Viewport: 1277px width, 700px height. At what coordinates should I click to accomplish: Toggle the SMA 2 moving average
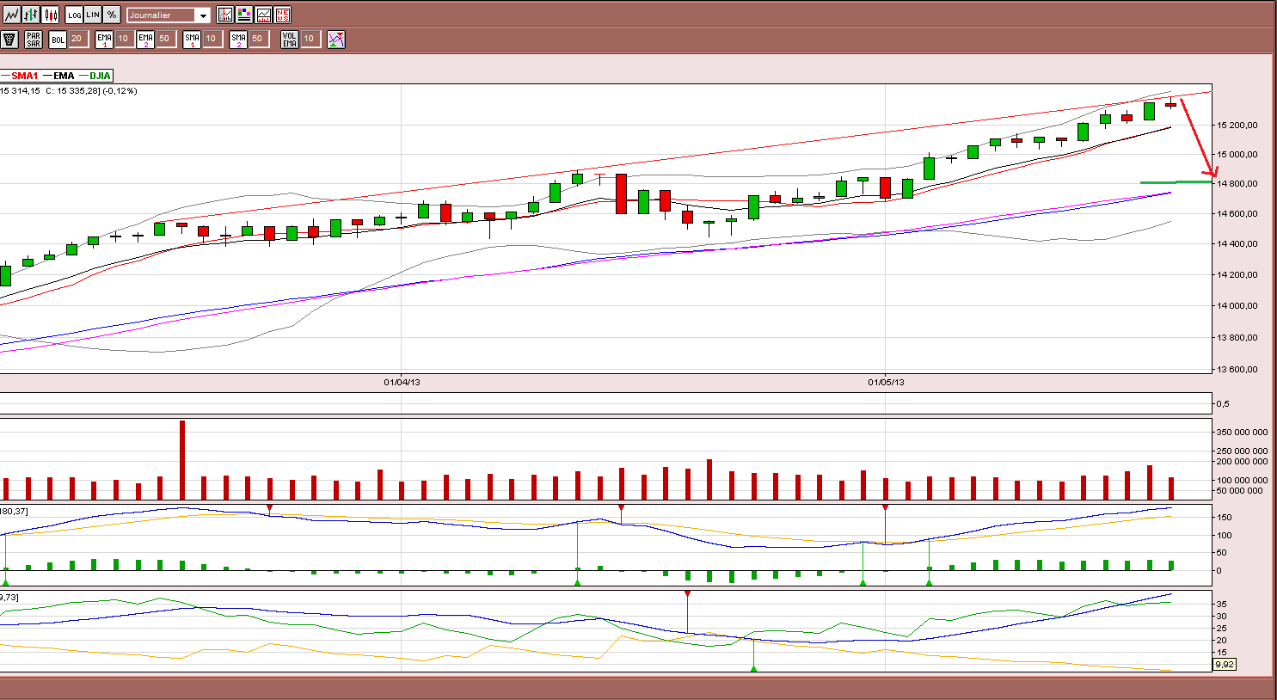click(x=238, y=40)
